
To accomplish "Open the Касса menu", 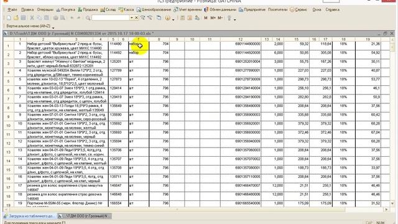I will tap(126, 10).
